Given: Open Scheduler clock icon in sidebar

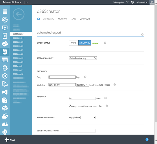Looking at the screenshot, I should [x=5, y=132].
